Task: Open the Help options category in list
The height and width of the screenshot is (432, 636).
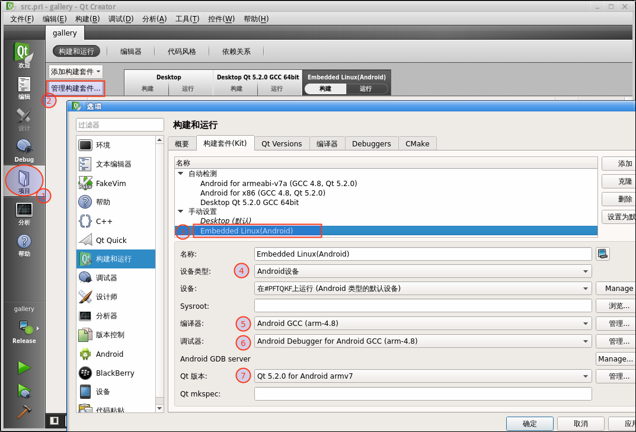Action: coord(116,202)
